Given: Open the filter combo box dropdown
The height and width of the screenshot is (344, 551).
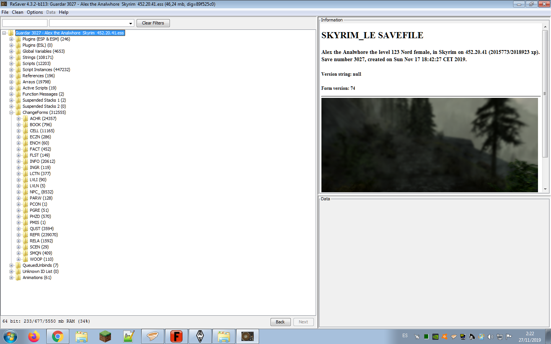Looking at the screenshot, I should pyautogui.click(x=130, y=23).
